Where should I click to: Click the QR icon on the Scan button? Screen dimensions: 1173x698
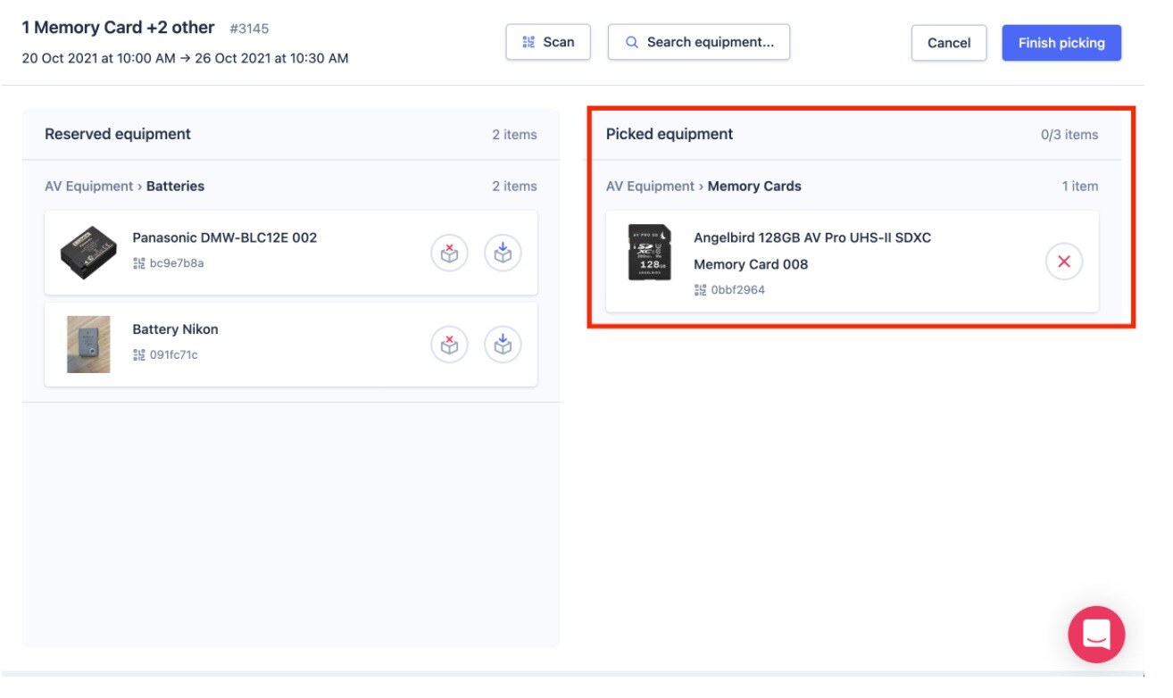[528, 42]
